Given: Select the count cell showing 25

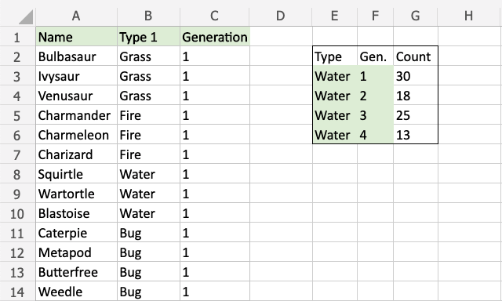Looking at the screenshot, I should point(416,115).
